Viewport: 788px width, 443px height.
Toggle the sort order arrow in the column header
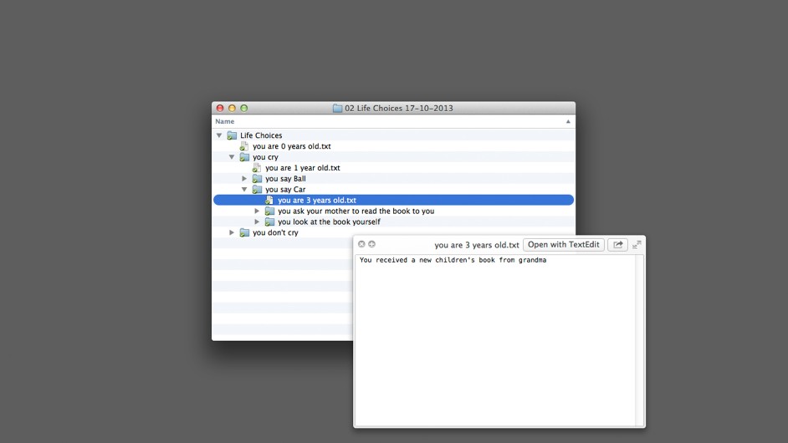click(x=568, y=122)
